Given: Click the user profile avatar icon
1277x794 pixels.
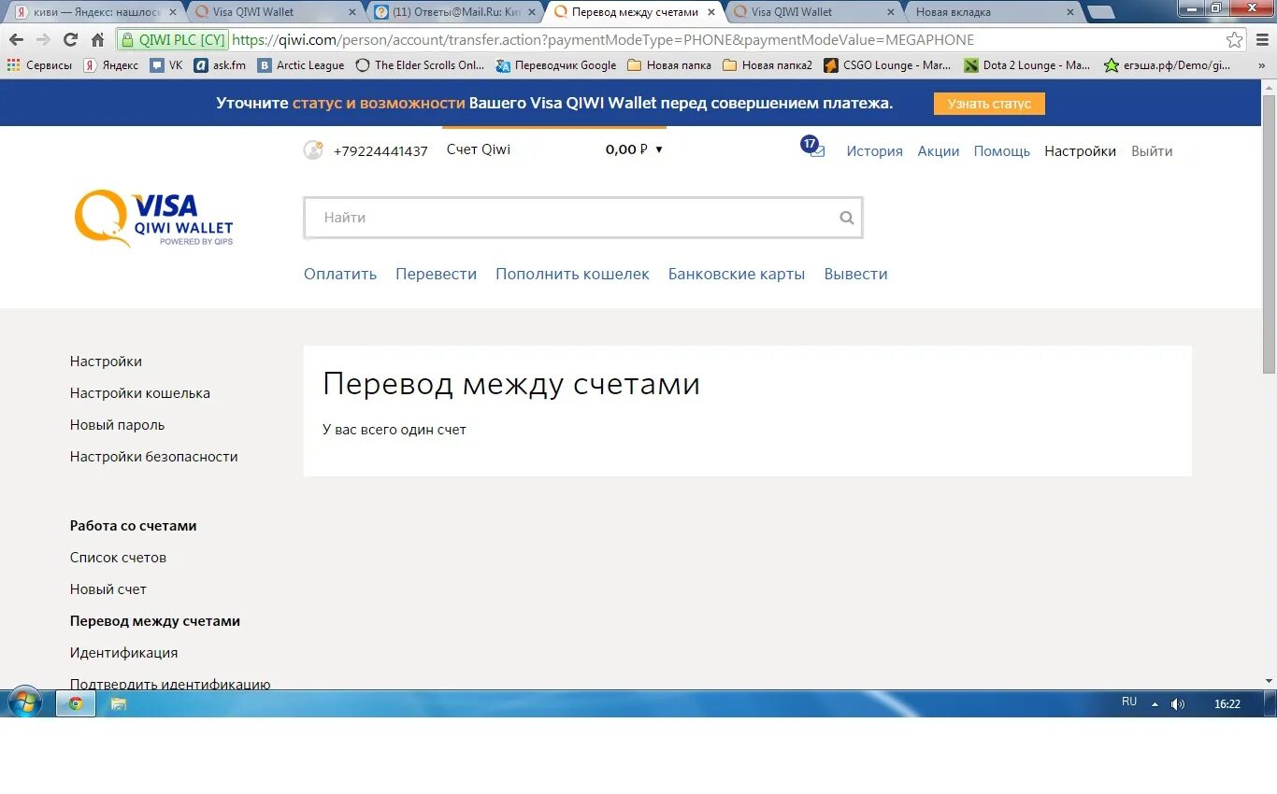Looking at the screenshot, I should 313,149.
